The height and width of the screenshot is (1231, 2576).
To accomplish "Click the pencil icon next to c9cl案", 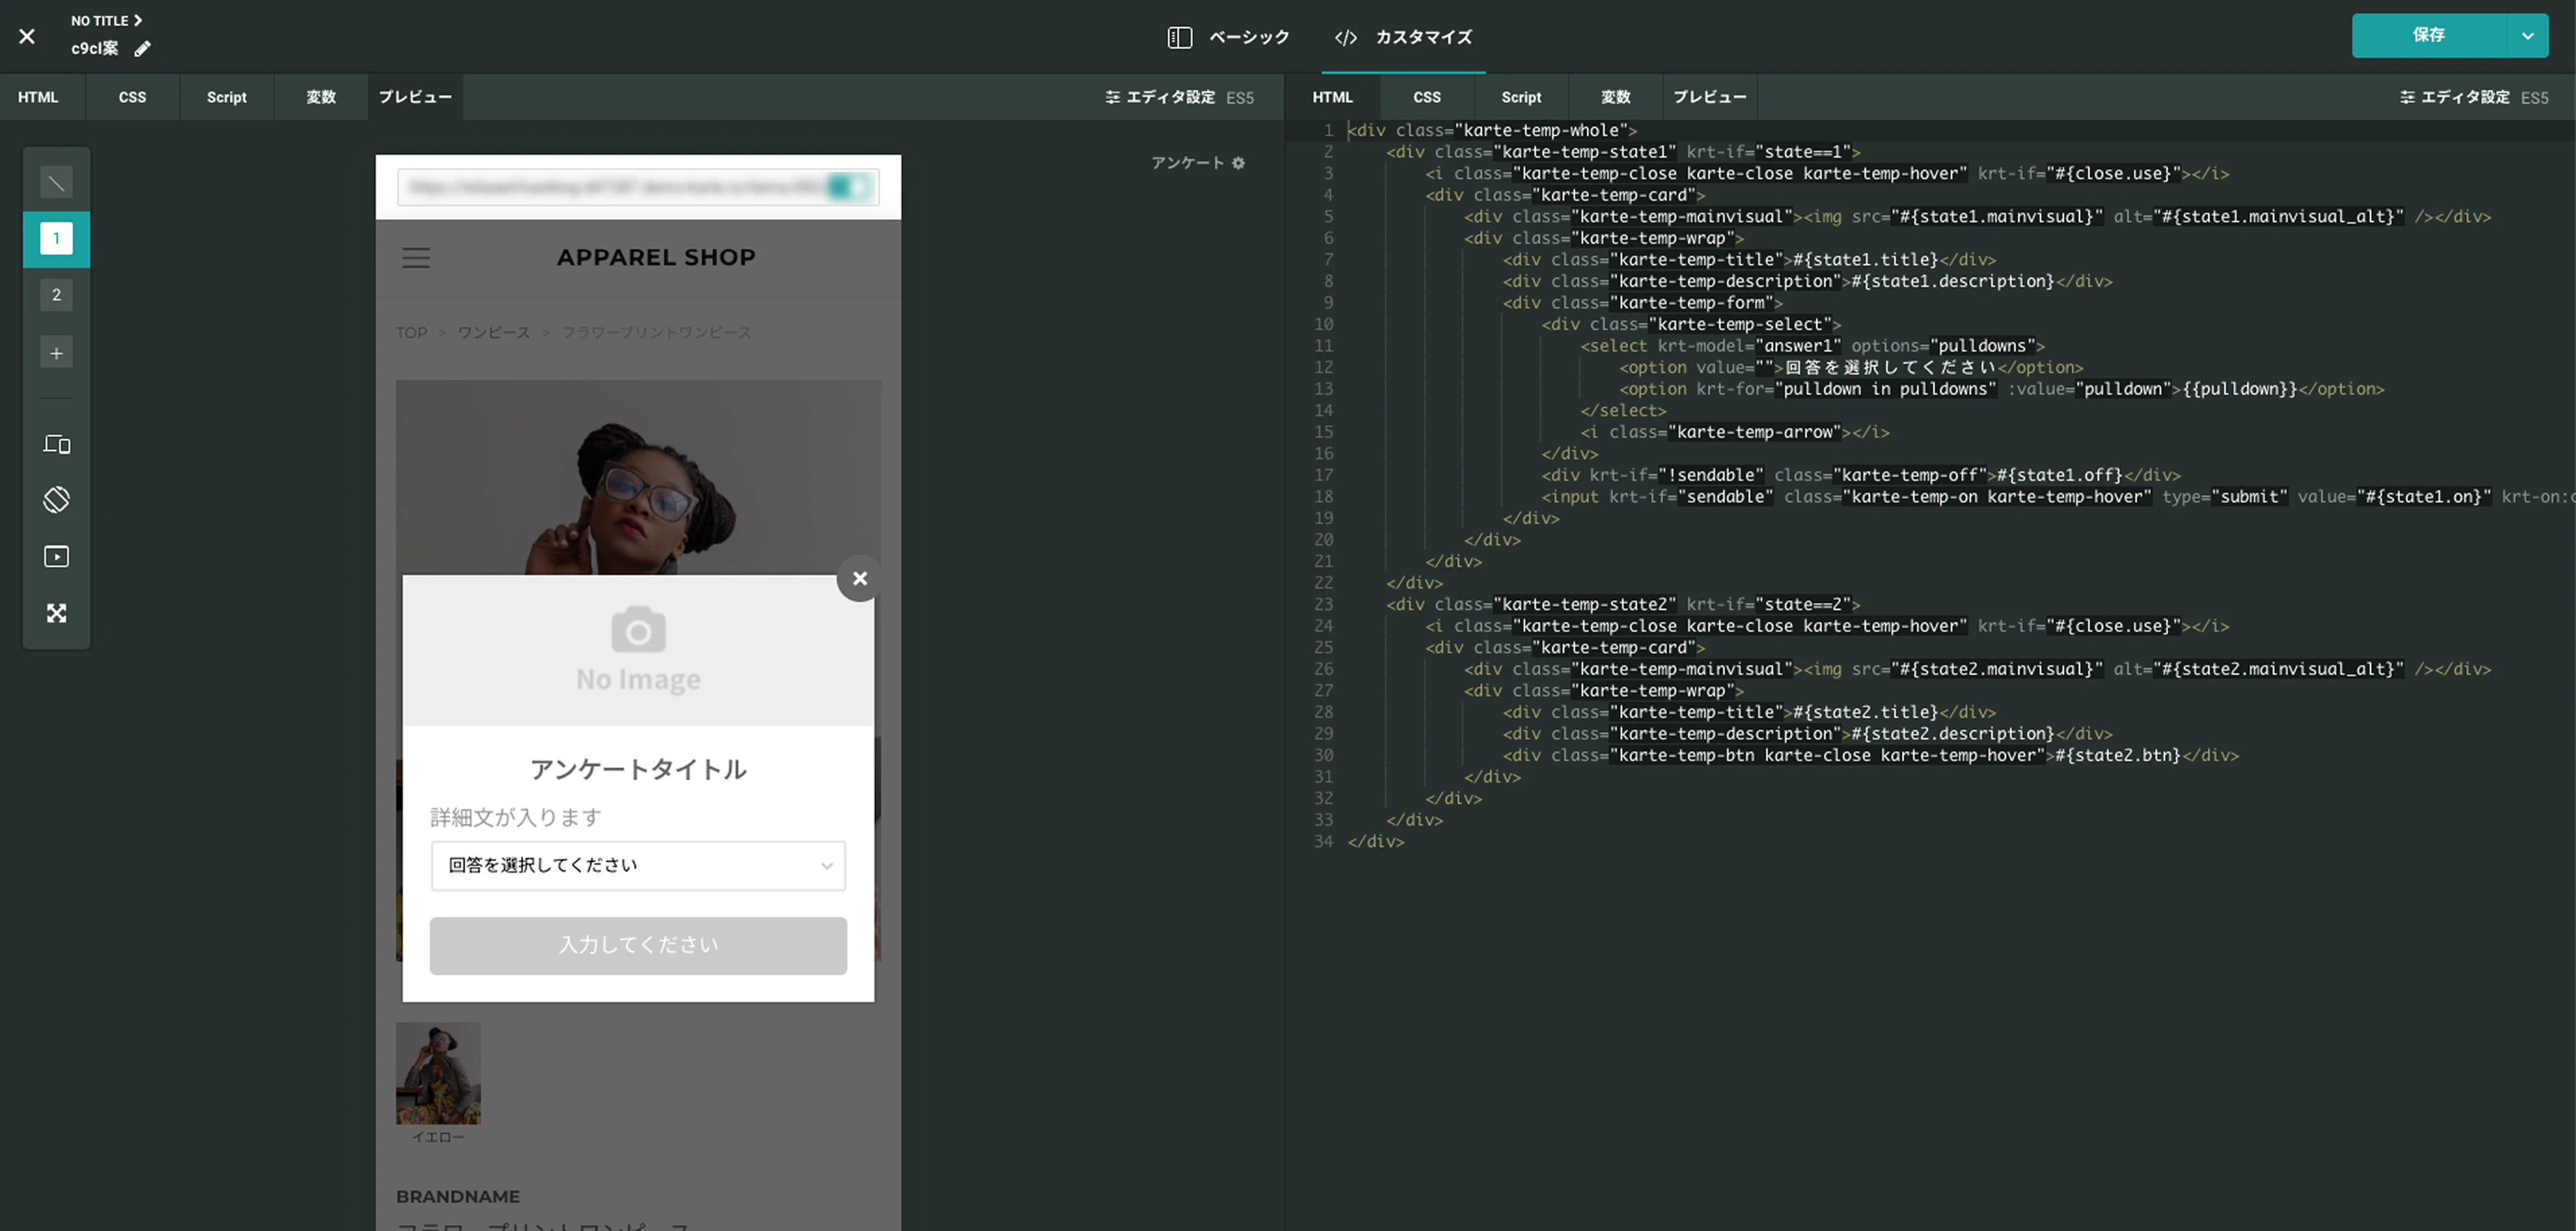I will 142,49.
